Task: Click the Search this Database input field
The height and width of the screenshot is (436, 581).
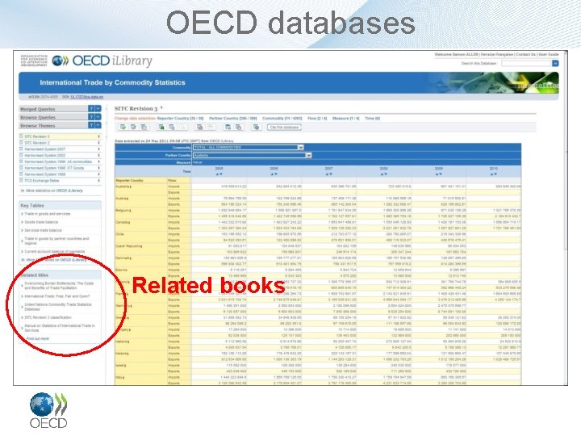Action: tap(526, 64)
